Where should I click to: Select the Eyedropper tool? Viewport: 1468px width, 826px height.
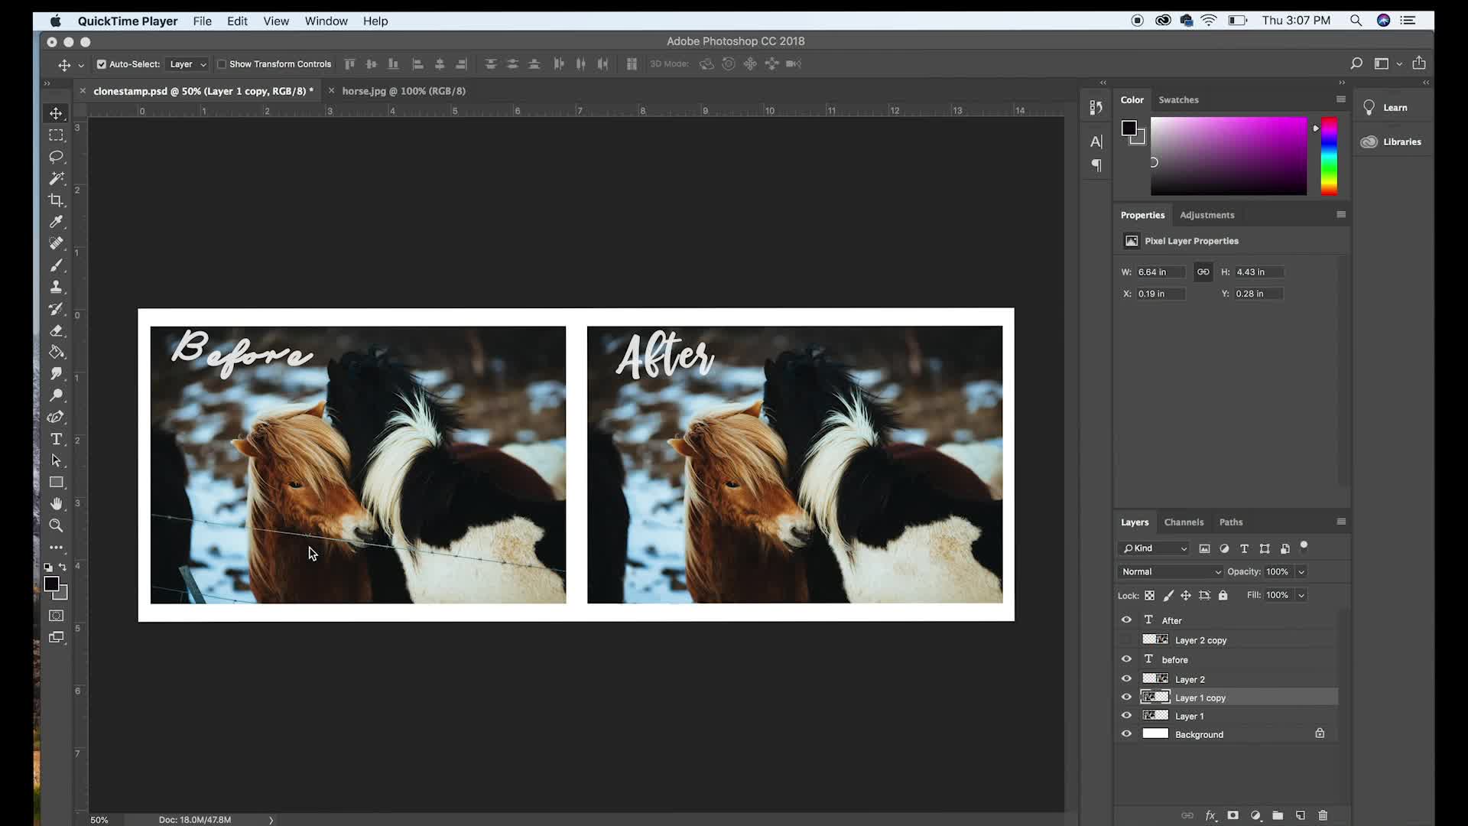(x=56, y=222)
